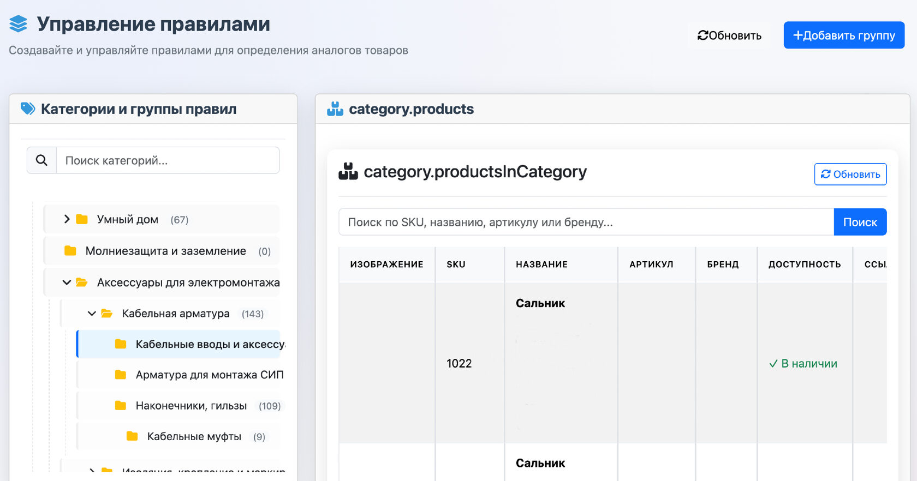Expand the Умный дом category
917x481 pixels.
[x=67, y=219]
